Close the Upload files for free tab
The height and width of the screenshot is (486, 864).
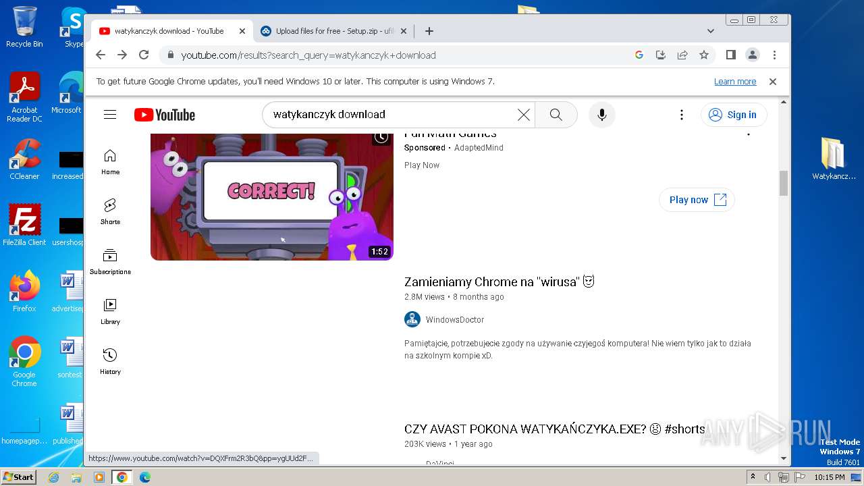pos(404,31)
